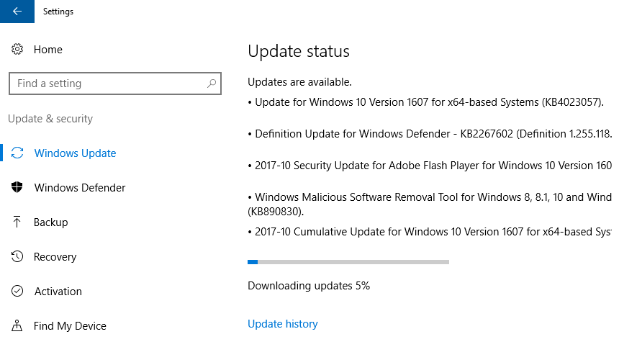Click the Activation checkmark circle icon

17,292
